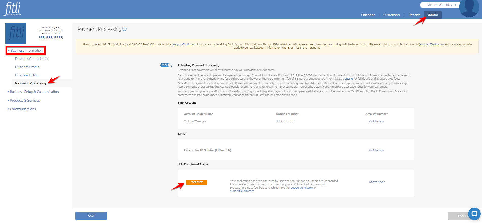Click the Pilates Vitality Hub business logo
The width and height of the screenshot is (482, 223).
point(16,33)
